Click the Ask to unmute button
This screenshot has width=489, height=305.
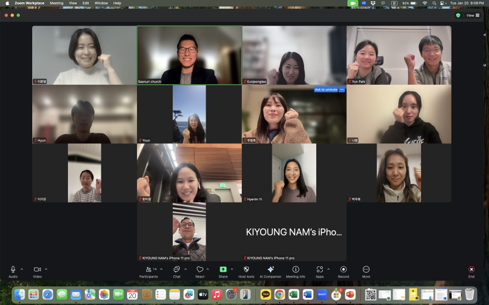point(326,89)
